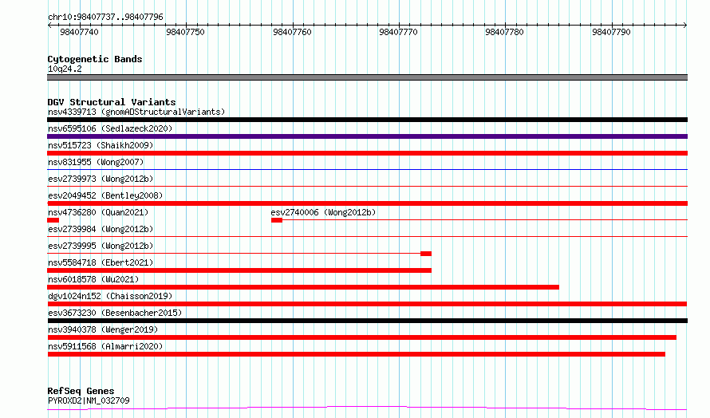Click ruler position 98407770
The height and width of the screenshot is (418, 710).
point(398,32)
